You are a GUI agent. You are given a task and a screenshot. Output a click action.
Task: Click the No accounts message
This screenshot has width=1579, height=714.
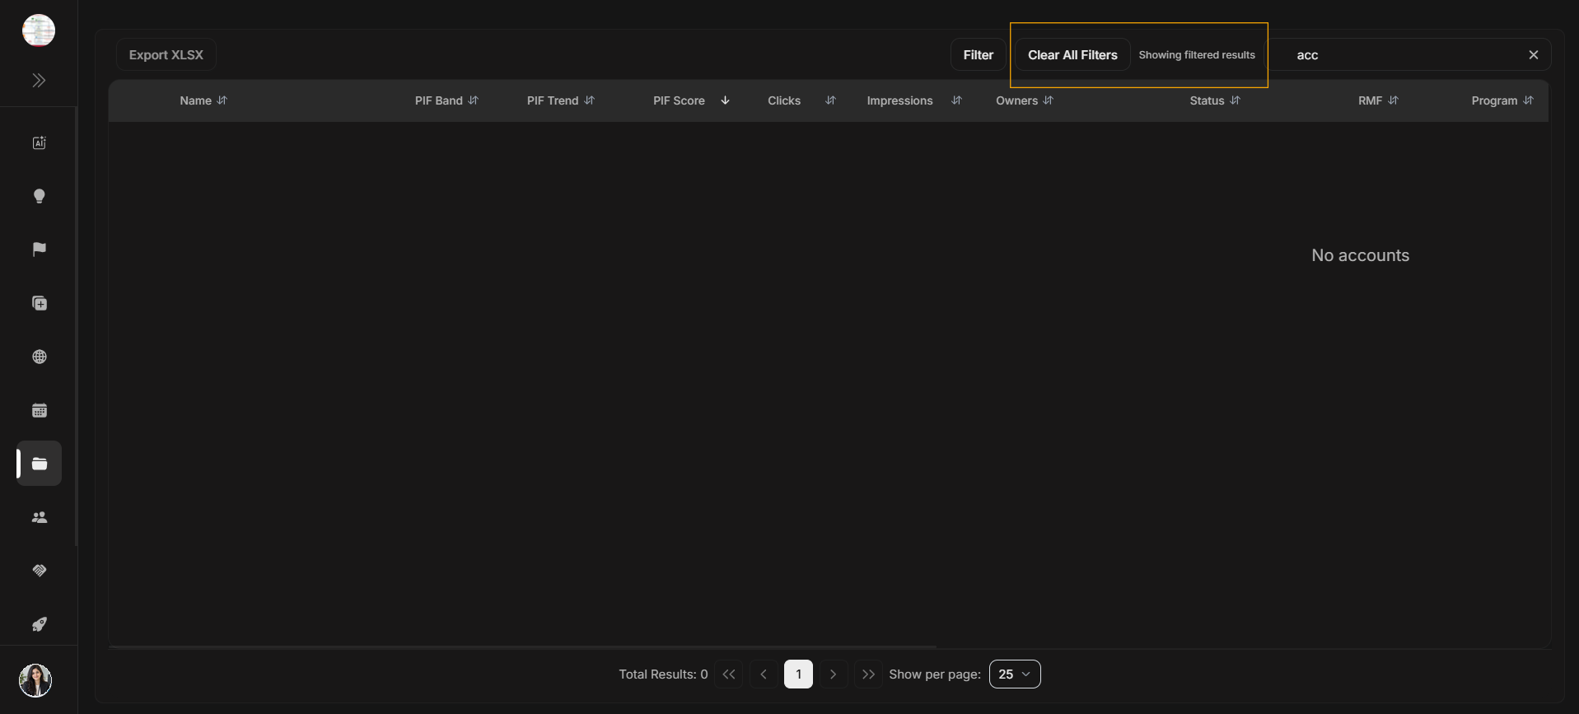[1360, 255]
